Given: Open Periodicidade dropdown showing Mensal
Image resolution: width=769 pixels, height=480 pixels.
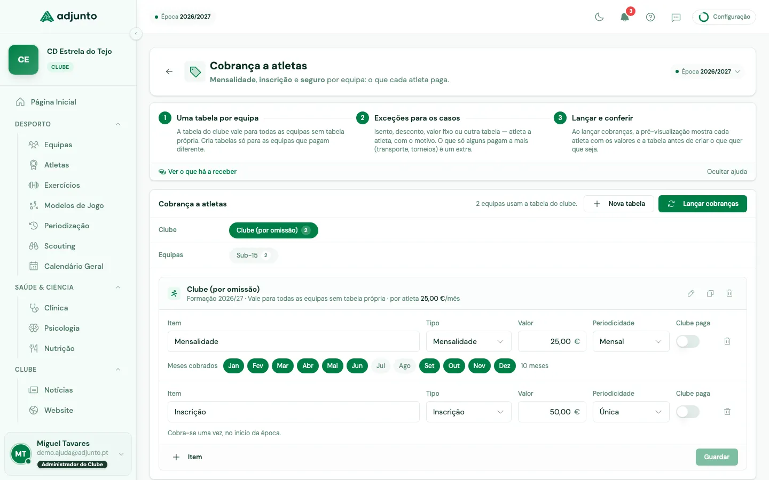Looking at the screenshot, I should pyautogui.click(x=631, y=341).
